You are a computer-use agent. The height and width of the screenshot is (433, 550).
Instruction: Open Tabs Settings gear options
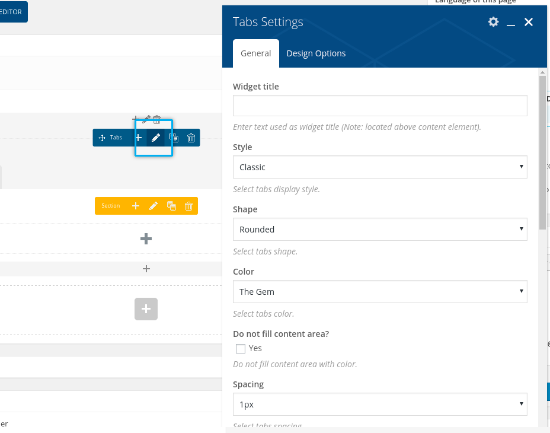(493, 22)
